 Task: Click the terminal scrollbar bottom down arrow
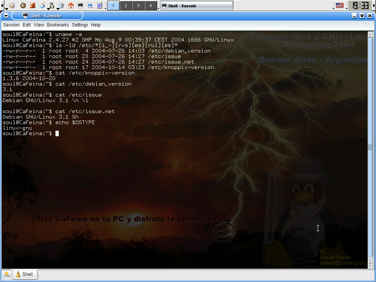tap(370, 266)
